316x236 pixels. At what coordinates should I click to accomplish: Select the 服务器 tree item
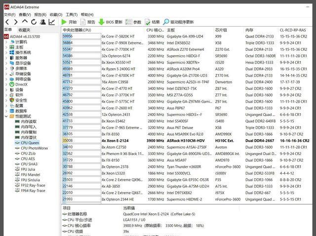coord(18,58)
